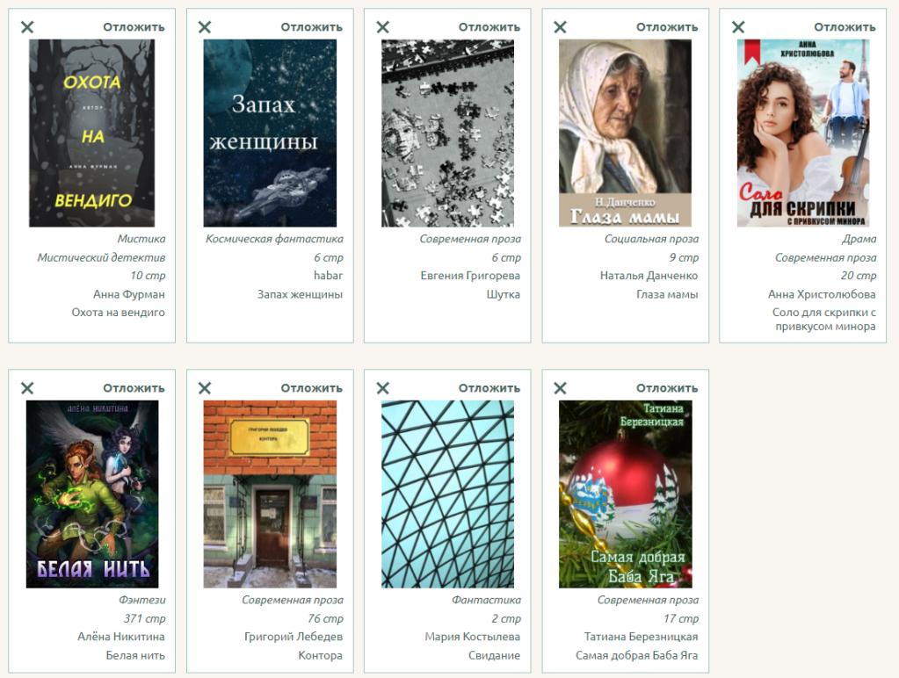This screenshot has height=678, width=899.
Task: Select genre Мистический детектив
Action: (x=101, y=257)
